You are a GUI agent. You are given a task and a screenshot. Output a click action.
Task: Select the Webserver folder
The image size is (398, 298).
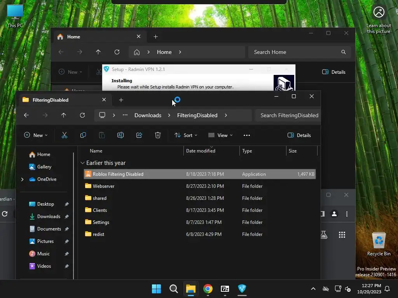[x=199, y=186]
